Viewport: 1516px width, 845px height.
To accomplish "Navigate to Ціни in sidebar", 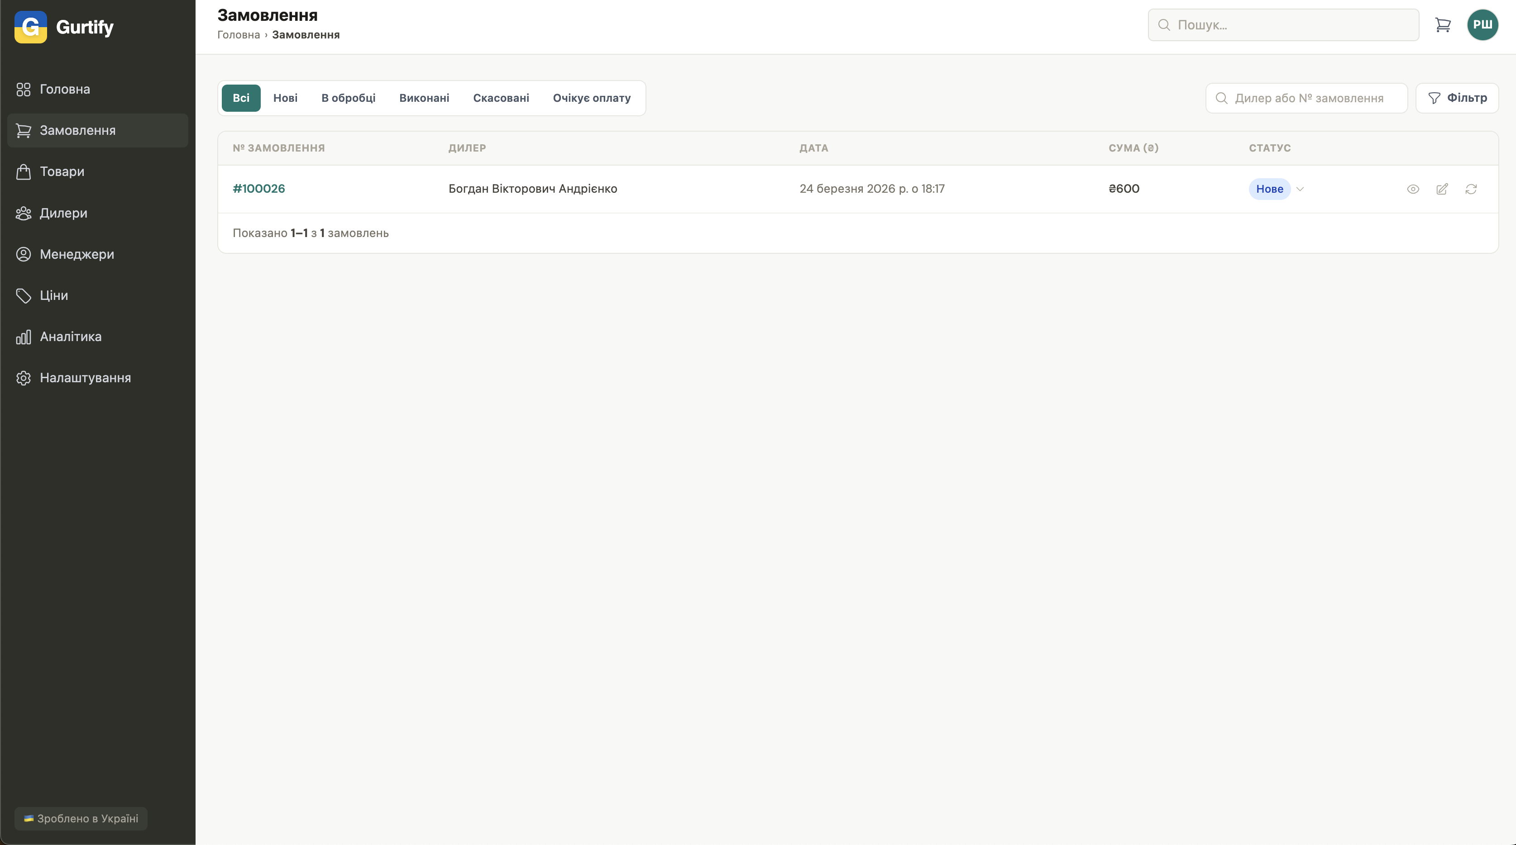I will pyautogui.click(x=53, y=295).
